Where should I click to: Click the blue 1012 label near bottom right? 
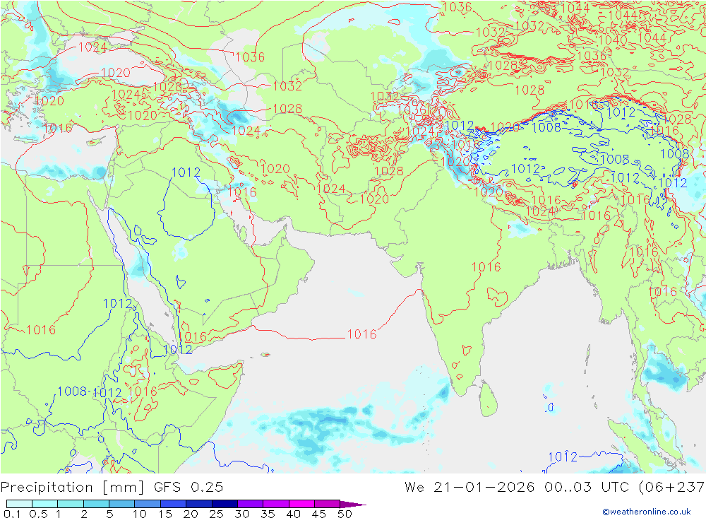pyautogui.click(x=563, y=457)
